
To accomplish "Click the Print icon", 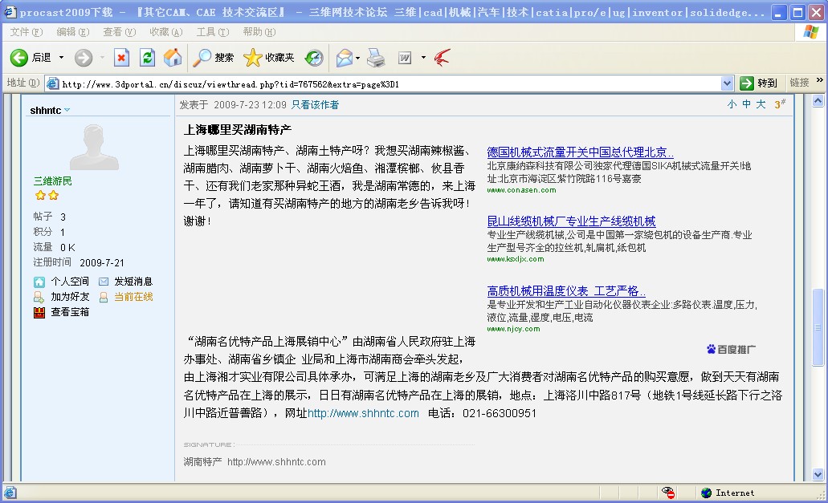I will (376, 58).
